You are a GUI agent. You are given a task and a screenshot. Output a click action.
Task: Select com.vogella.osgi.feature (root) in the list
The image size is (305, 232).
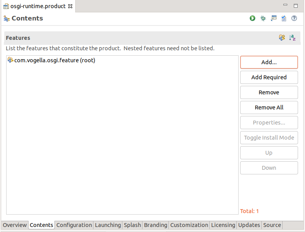[54, 60]
